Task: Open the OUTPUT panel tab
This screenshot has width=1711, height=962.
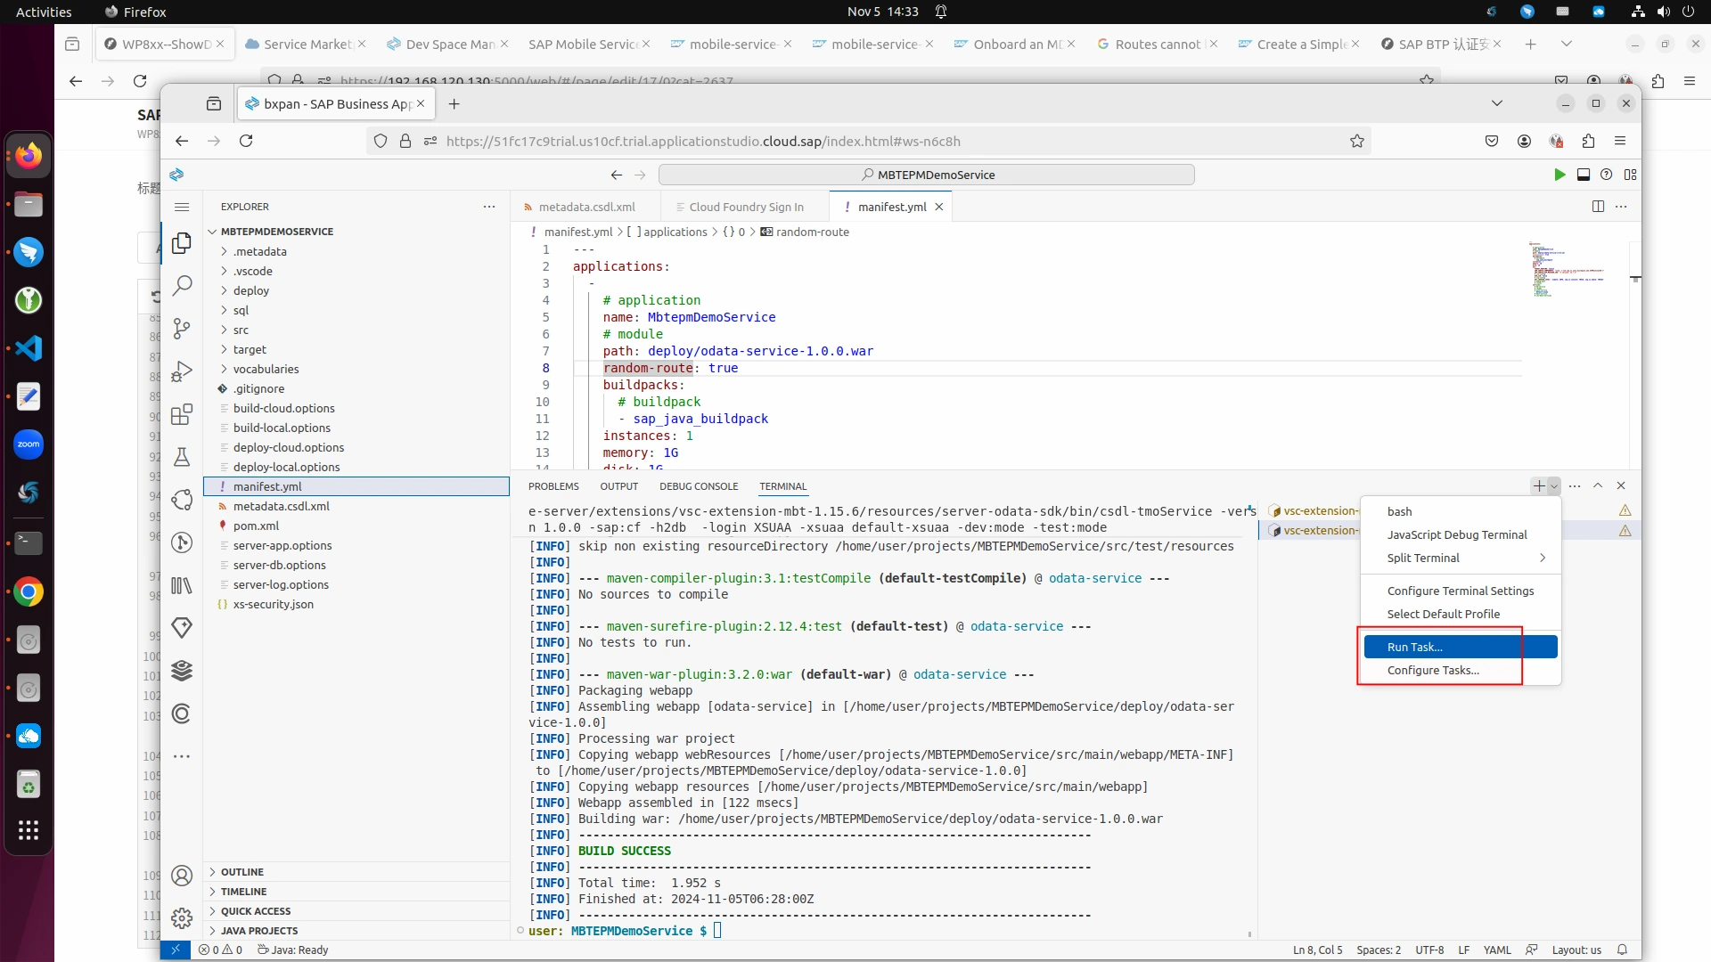Action: [x=618, y=486]
